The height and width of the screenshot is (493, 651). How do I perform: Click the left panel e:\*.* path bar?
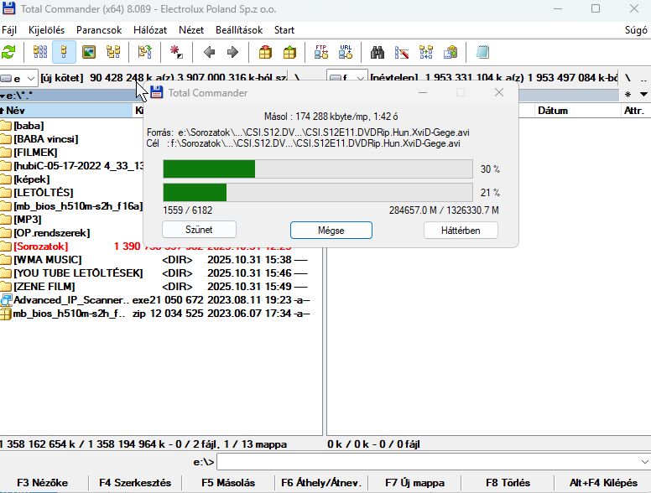tap(70, 96)
